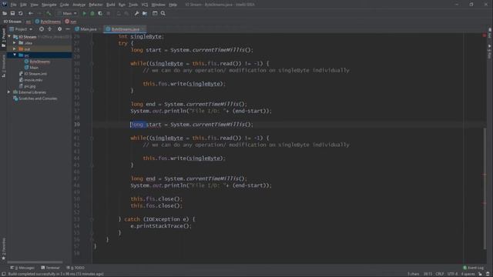493x277 pixels.
Task: Click the 4 spaces indent status entry
Action: [468, 274]
